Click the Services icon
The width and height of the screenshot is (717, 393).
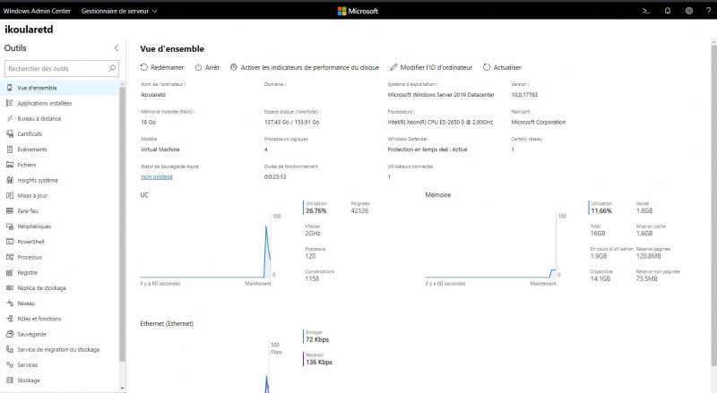click(x=10, y=364)
